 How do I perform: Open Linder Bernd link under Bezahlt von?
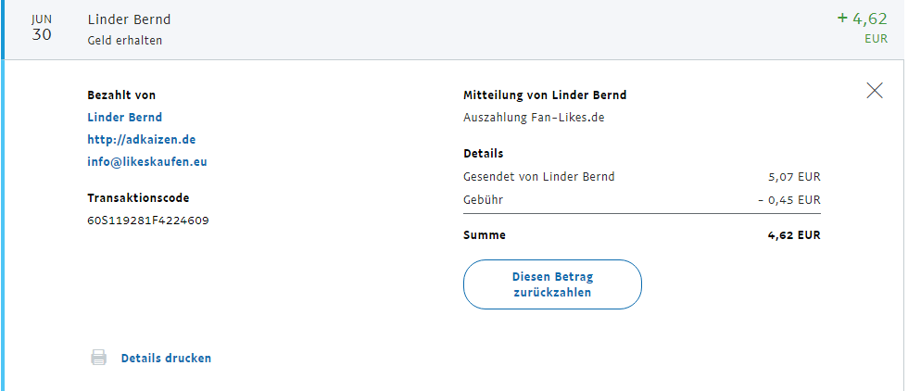pyautogui.click(x=124, y=117)
